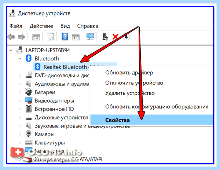Collapse the Bluetooth category
The image size is (220, 170).
tap(20, 59)
